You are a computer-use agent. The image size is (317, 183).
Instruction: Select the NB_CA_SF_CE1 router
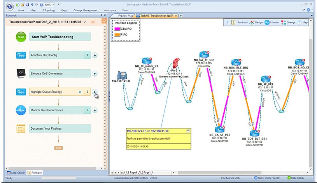point(204,55)
